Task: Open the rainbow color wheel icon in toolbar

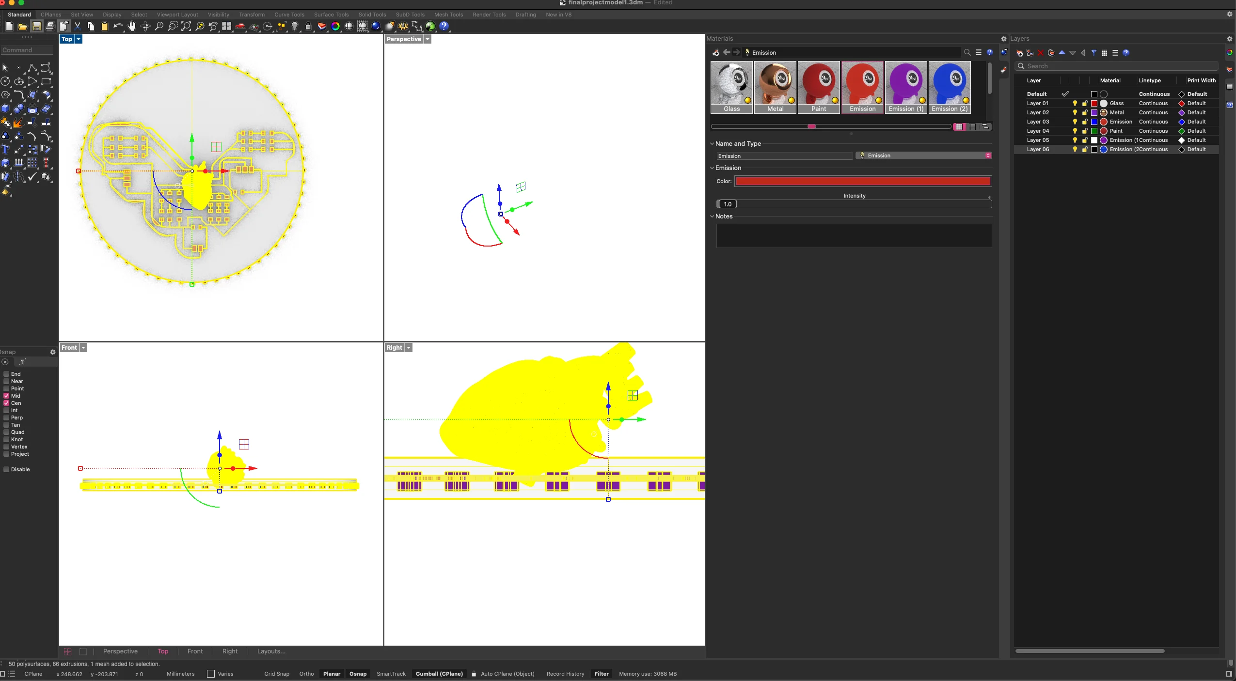Action: pos(335,27)
